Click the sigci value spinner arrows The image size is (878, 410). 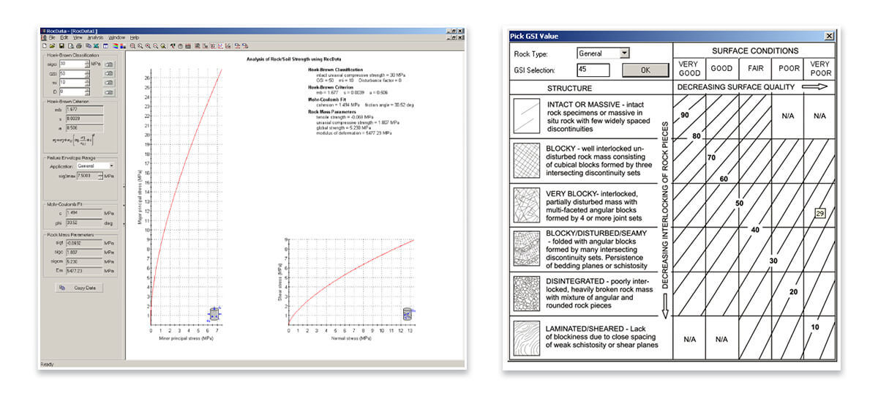pyautogui.click(x=87, y=64)
